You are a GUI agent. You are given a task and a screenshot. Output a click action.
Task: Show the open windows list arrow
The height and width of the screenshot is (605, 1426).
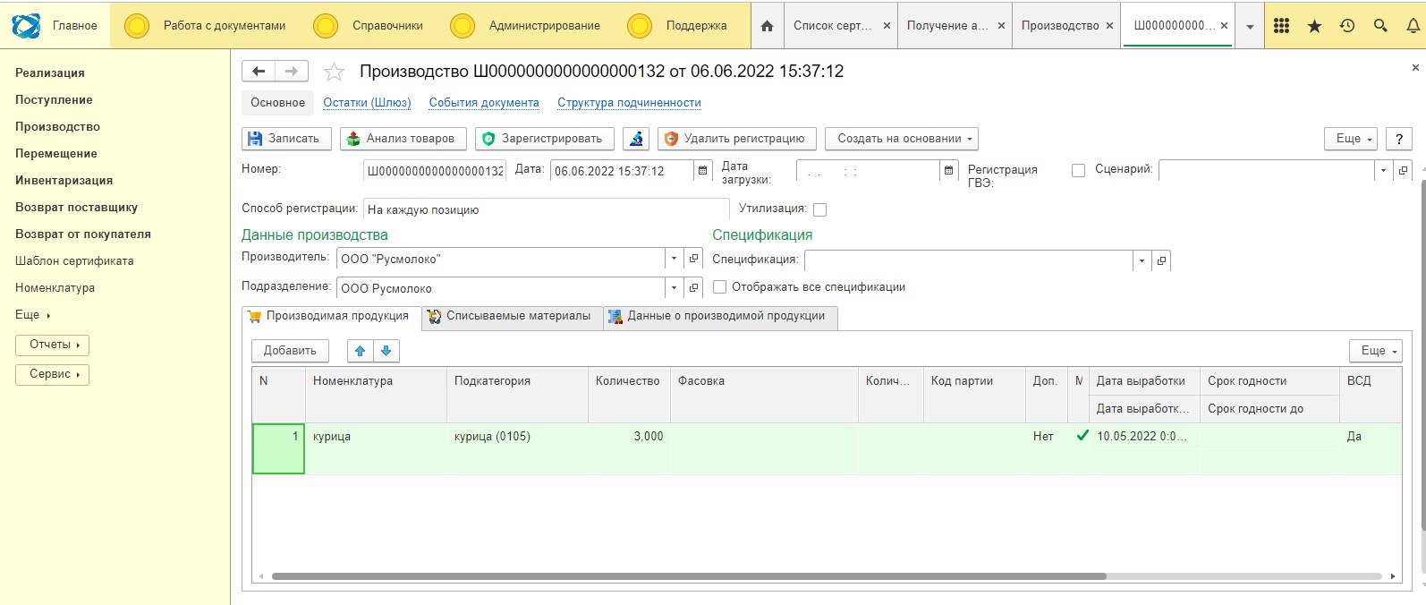pyautogui.click(x=1250, y=26)
